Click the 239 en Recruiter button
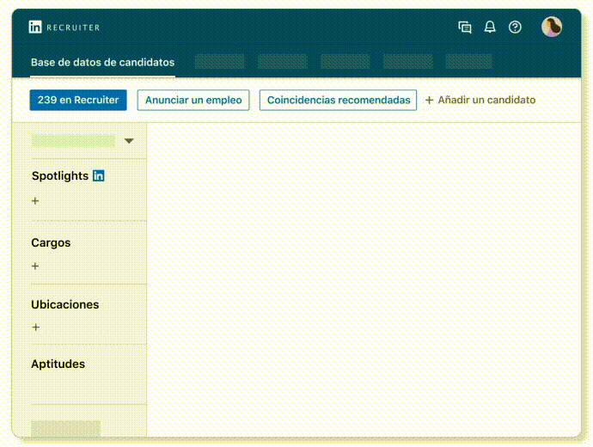 click(x=78, y=101)
